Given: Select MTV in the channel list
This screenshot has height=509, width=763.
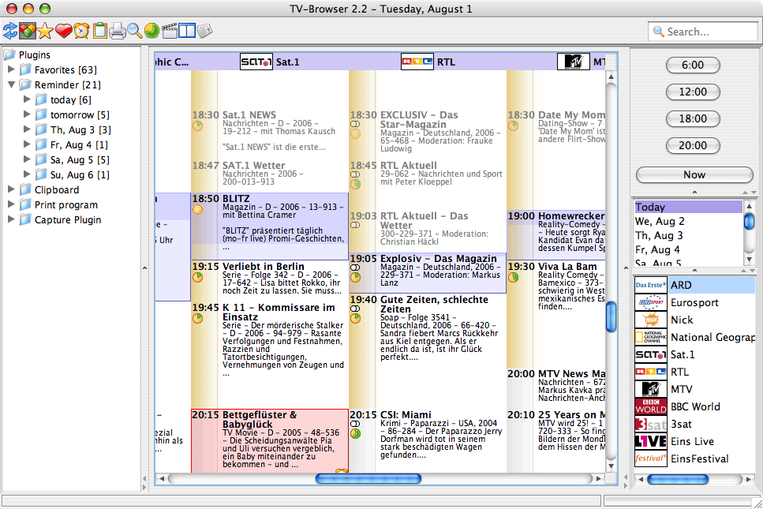Looking at the screenshot, I should 694,389.
